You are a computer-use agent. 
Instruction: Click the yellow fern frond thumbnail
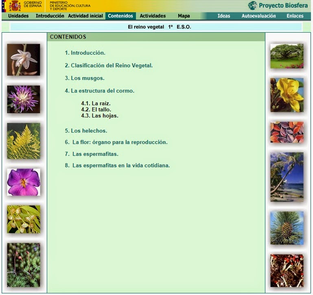tap(24, 141)
